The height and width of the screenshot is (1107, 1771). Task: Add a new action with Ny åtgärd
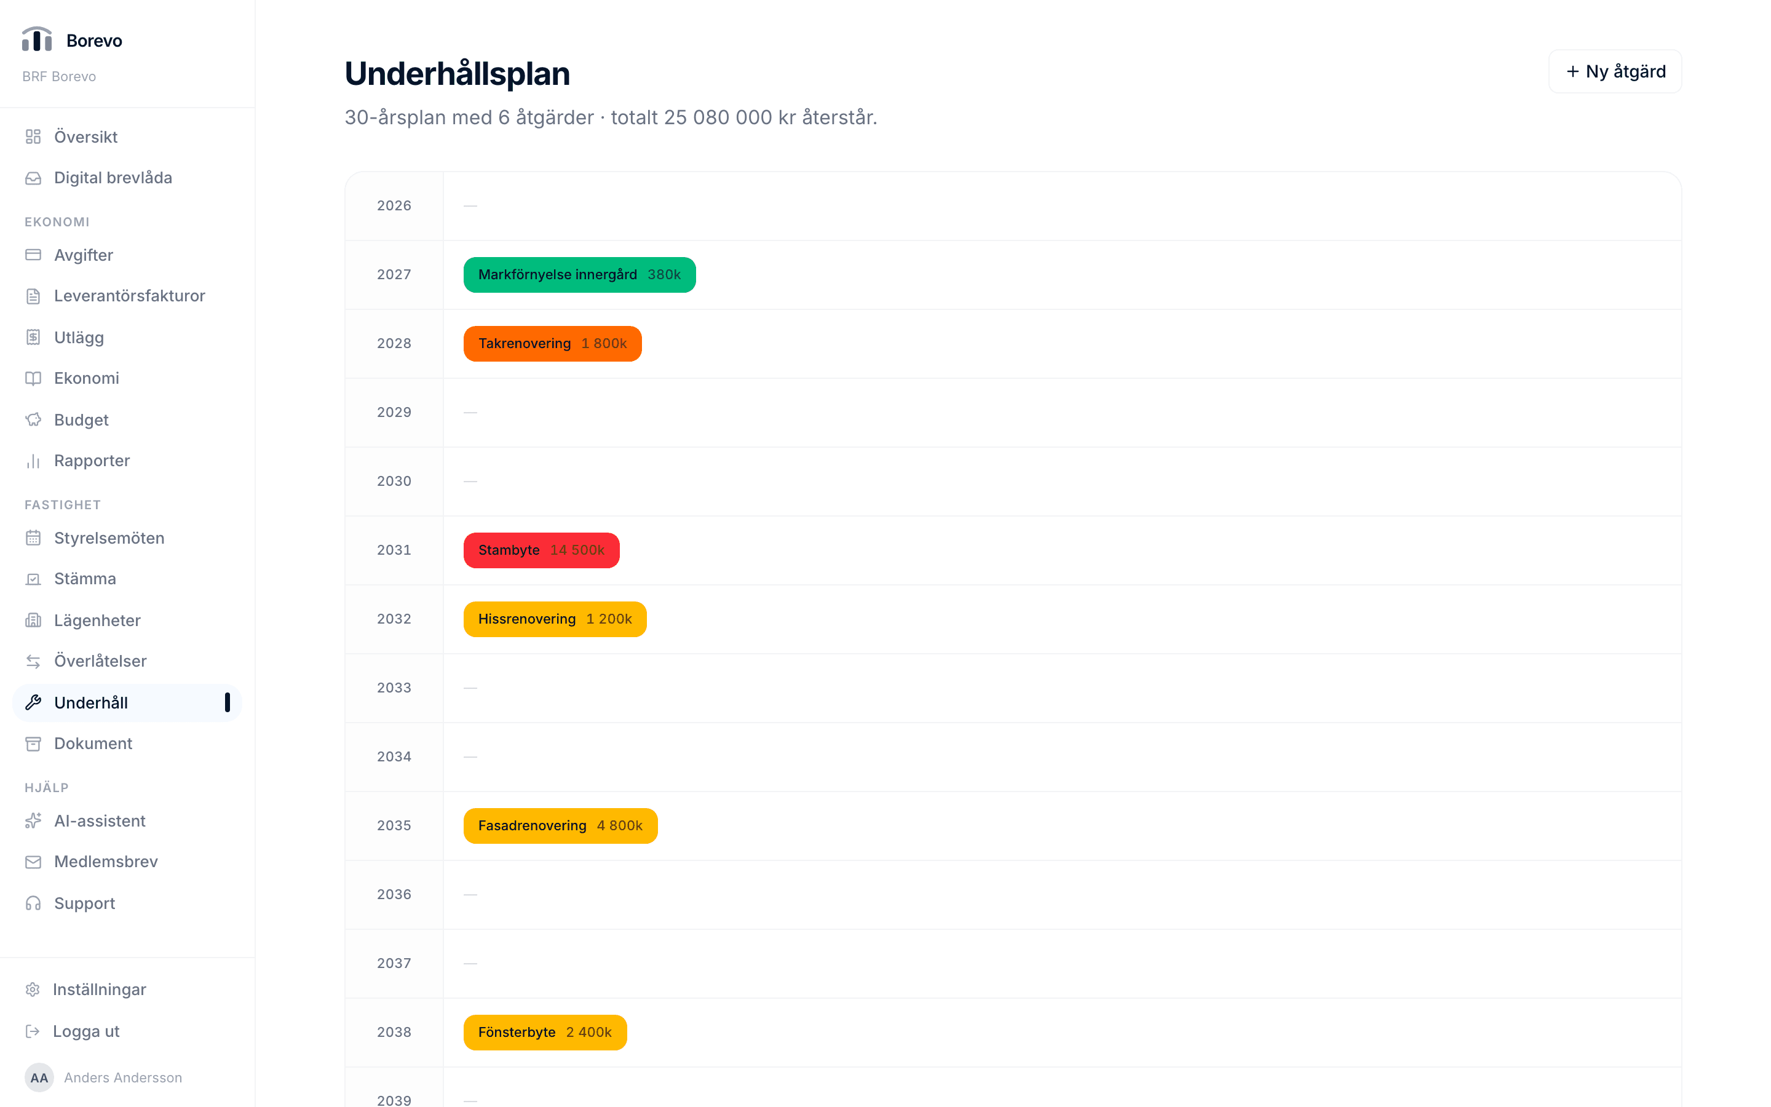coord(1615,72)
